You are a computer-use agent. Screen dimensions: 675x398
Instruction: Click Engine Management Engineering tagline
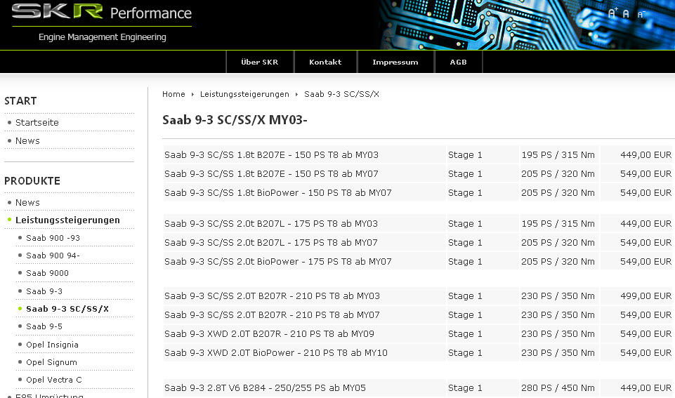[x=102, y=37]
